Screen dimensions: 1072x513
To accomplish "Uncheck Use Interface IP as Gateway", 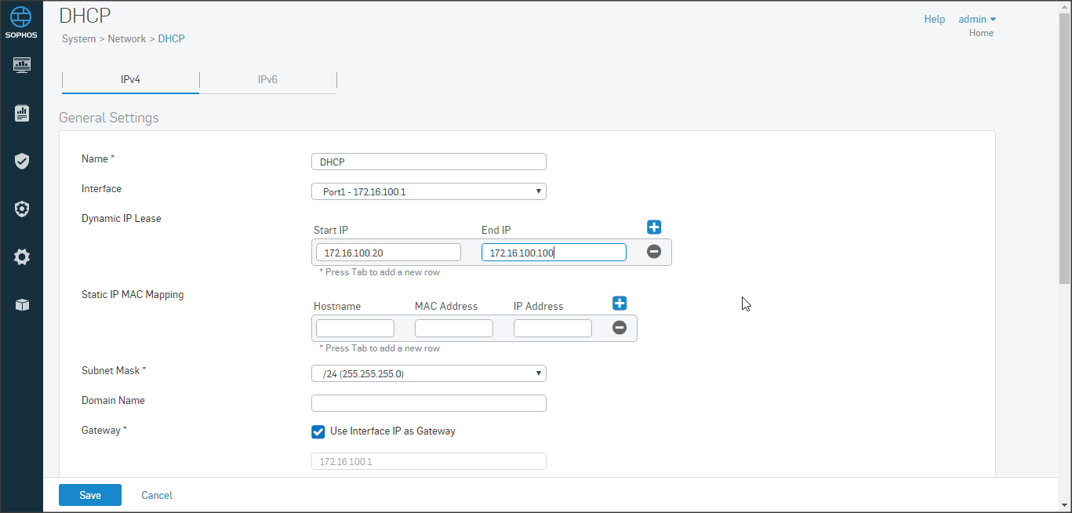I will pos(318,431).
